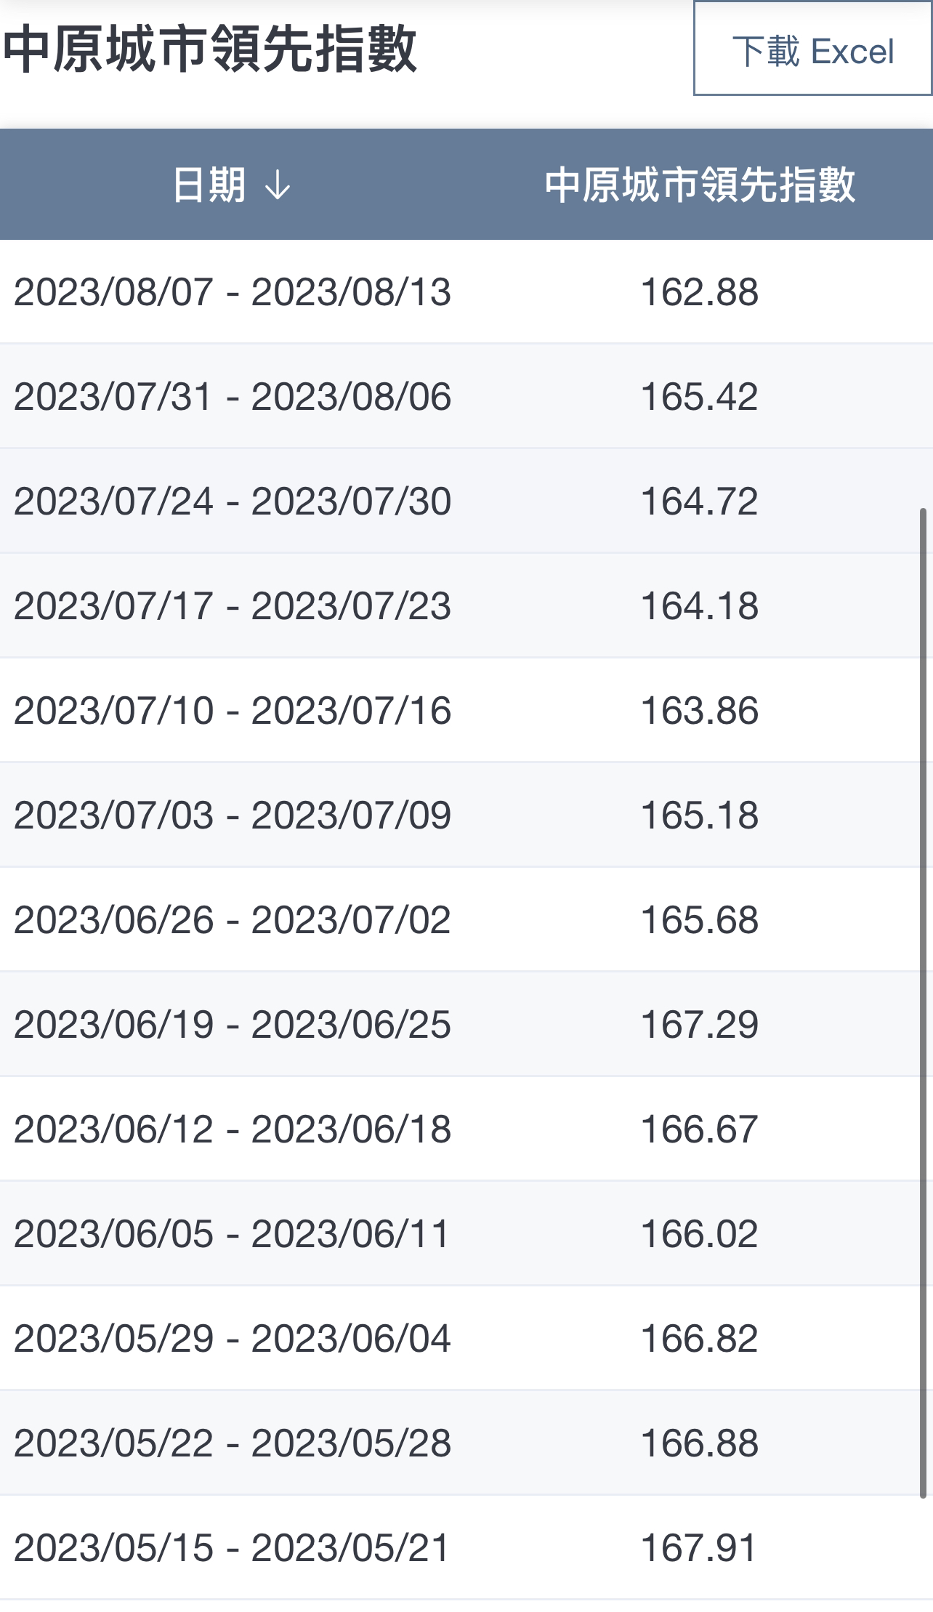Click the vertical scrollbar on the right

click(923, 1003)
